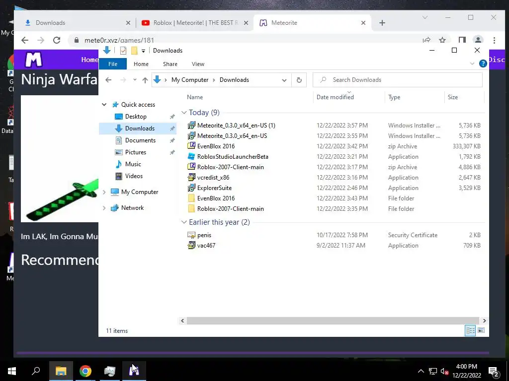Open taskbar Search magnifier
This screenshot has width=509, height=381.
tap(36, 371)
